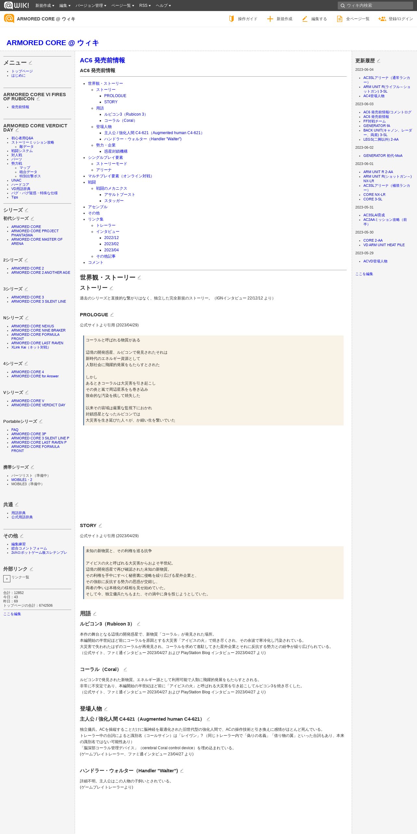Open 総合コメントフォーム sidebar link
This screenshot has width=417, height=834.
[29, 548]
